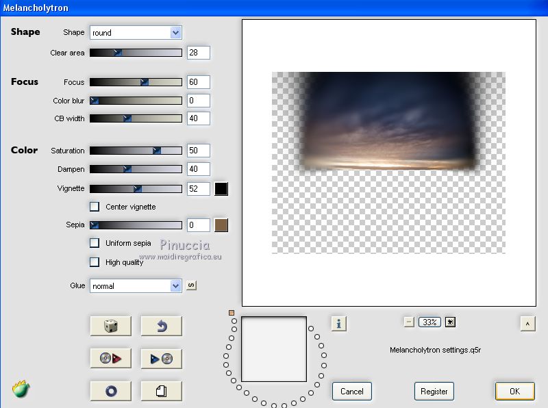Screen dimensions: 548x408
Task: Click the Dampen slider
Action: point(136,169)
